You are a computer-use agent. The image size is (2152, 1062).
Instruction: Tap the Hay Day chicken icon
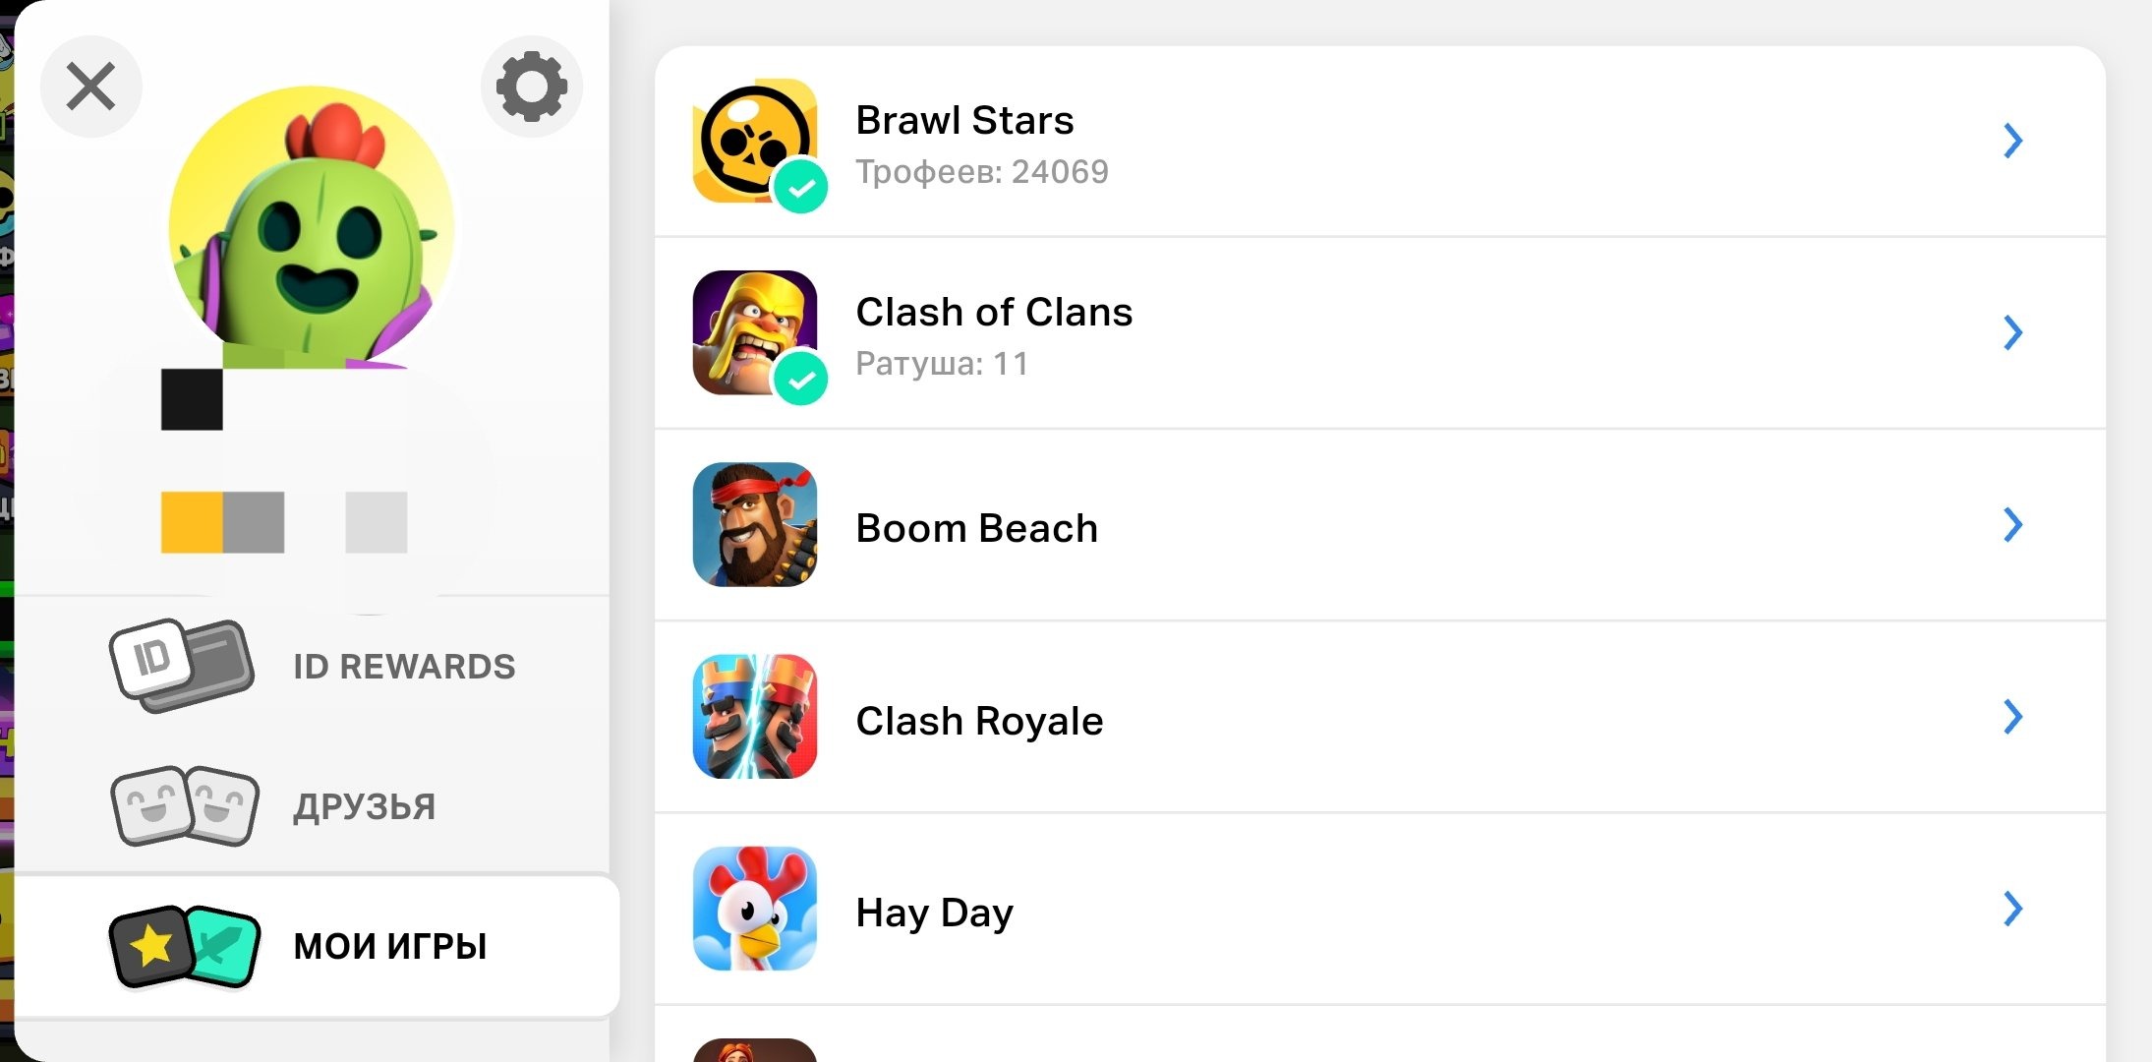pyautogui.click(x=755, y=909)
